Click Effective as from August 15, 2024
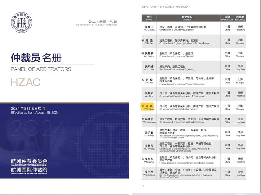Image resolution: width=261 pixels, height=195 pixels. (x=35, y=113)
